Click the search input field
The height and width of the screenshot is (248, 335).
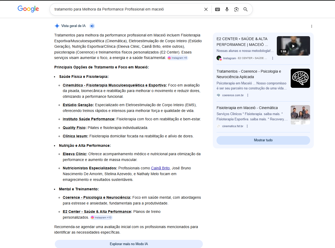tap(127, 9)
